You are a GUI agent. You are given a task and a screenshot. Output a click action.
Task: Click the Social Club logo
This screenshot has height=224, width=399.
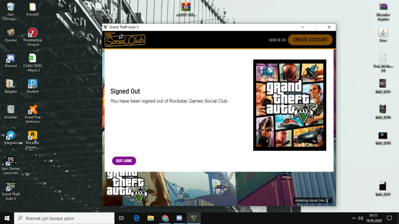(x=124, y=40)
